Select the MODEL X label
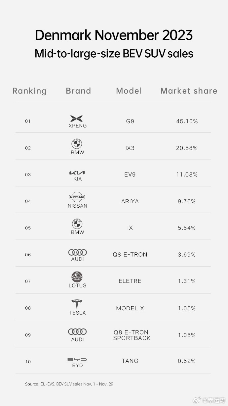Image resolution: width=228 pixels, height=406 pixels. [x=130, y=308]
